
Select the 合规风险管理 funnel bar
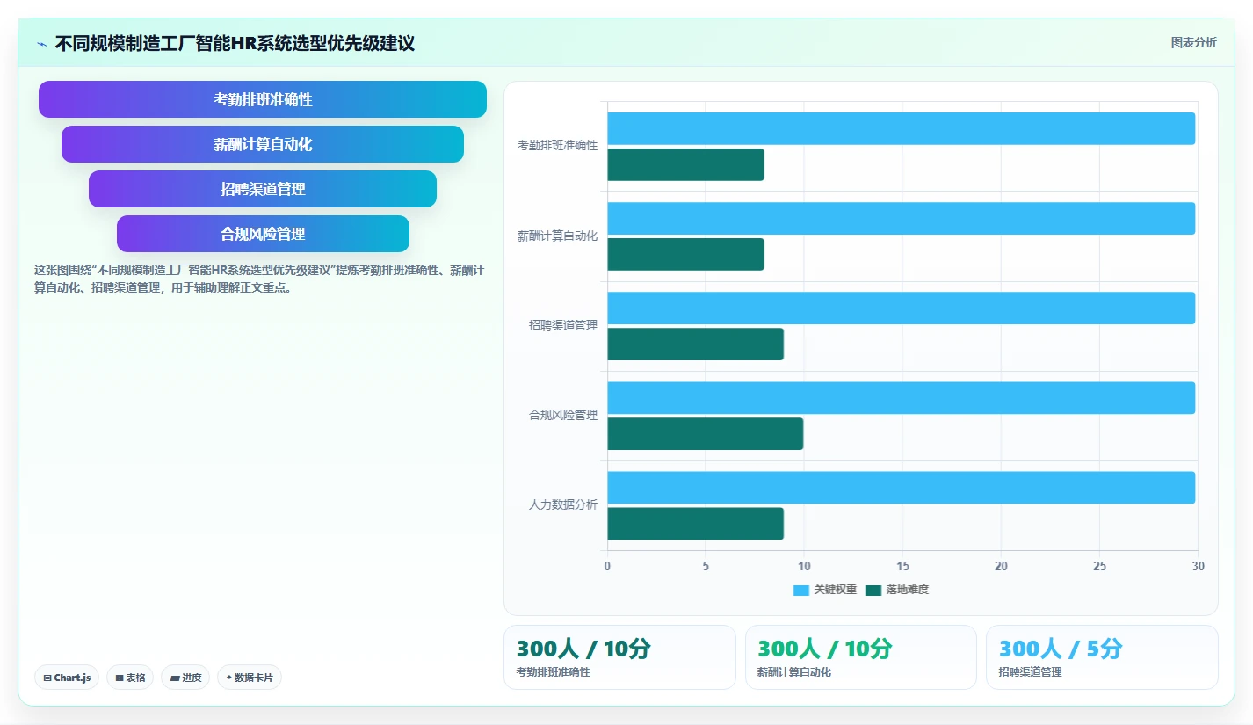(263, 234)
